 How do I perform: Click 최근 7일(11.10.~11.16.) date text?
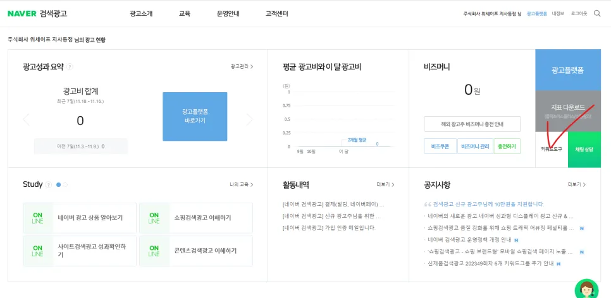click(80, 102)
